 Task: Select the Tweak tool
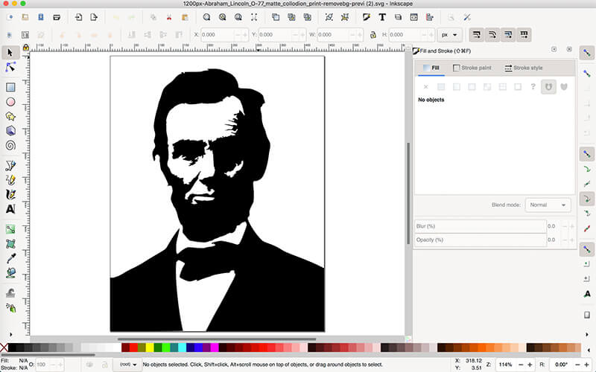click(10, 292)
